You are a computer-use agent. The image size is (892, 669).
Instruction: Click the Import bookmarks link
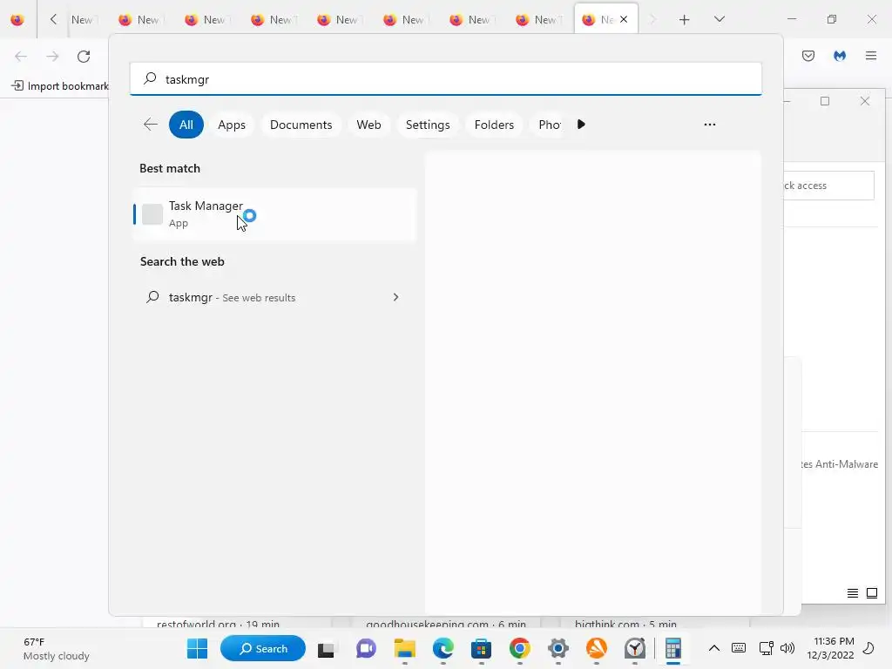point(60,86)
